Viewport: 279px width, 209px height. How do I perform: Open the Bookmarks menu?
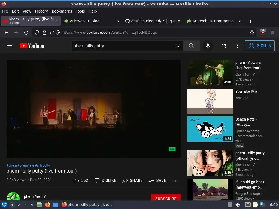coord(62,11)
